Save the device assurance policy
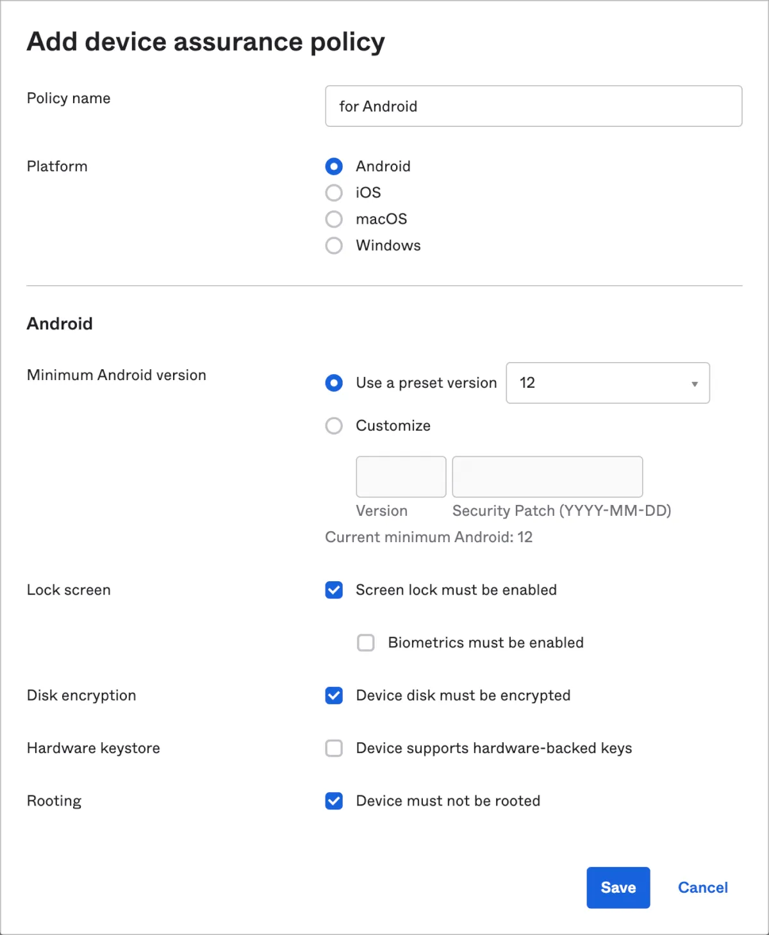The width and height of the screenshot is (769, 935). click(x=618, y=888)
